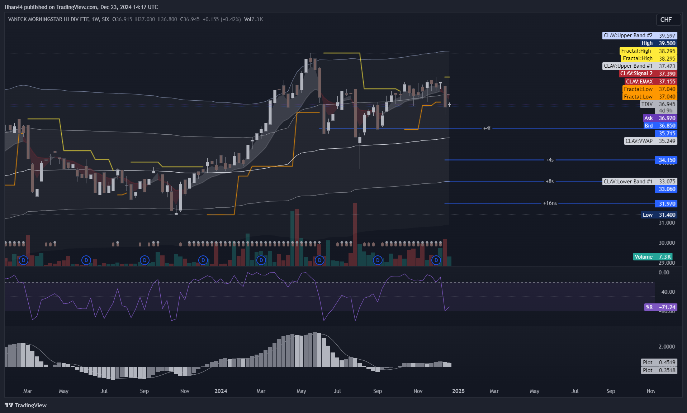The height and width of the screenshot is (413, 687).
Task: Click the Hhan44 published on TradingView.com caption
Action: 81,7
